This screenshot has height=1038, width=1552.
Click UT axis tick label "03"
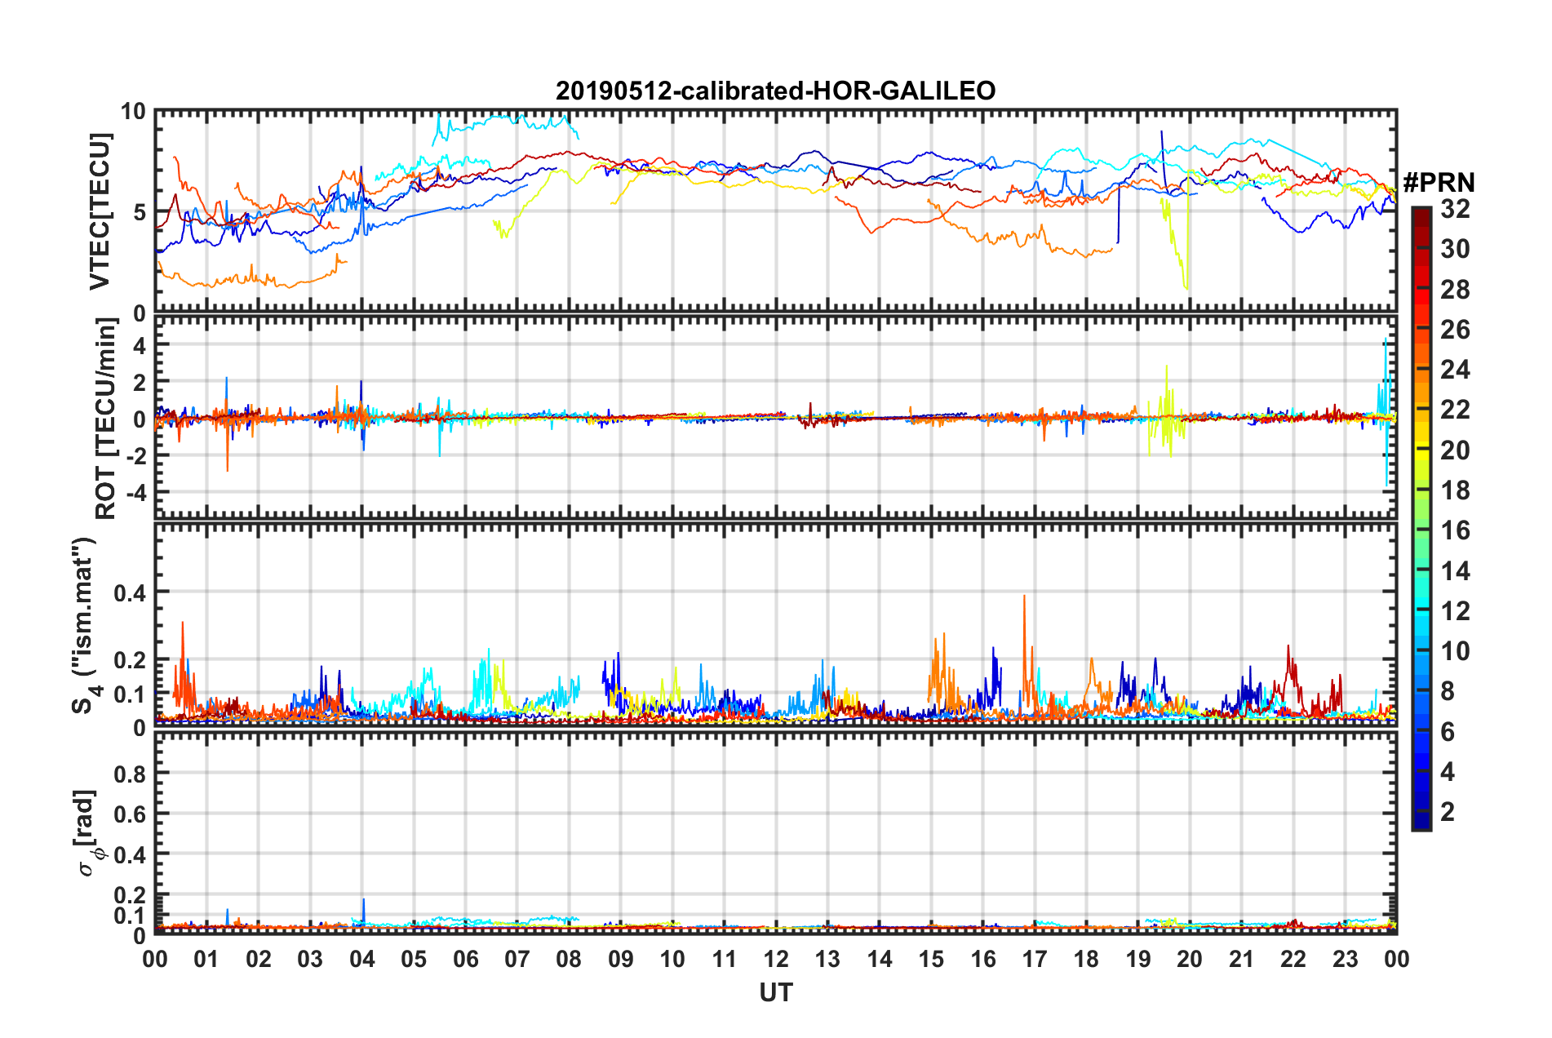310,959
